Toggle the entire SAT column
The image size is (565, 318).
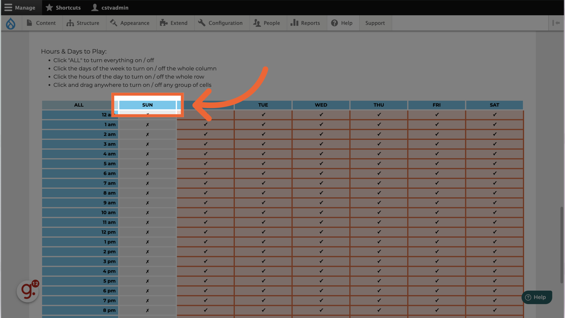click(494, 105)
